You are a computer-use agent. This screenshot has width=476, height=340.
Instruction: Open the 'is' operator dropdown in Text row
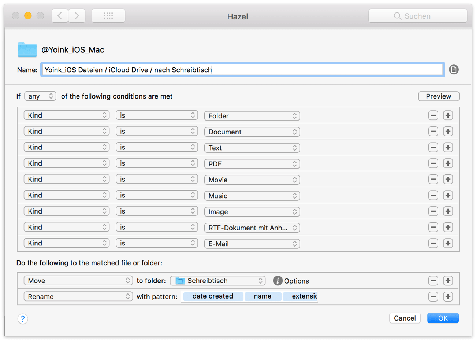click(157, 147)
